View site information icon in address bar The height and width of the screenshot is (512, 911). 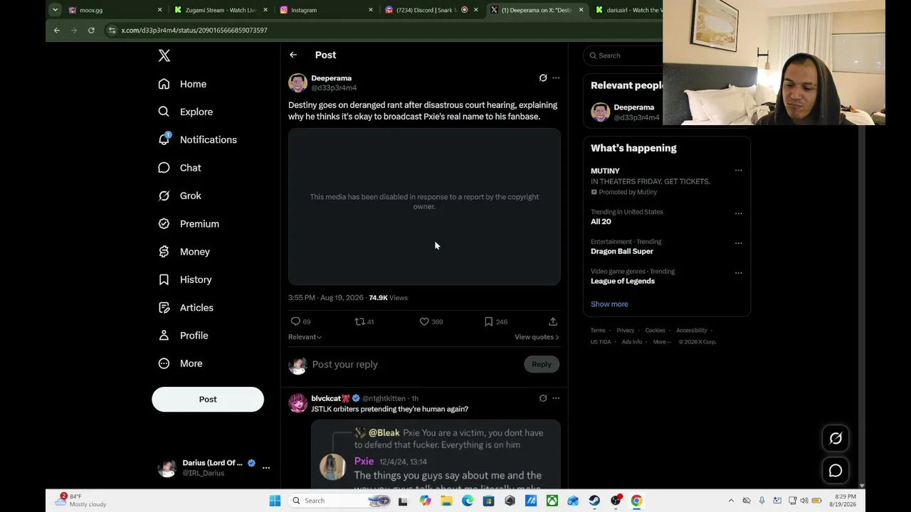click(x=112, y=30)
